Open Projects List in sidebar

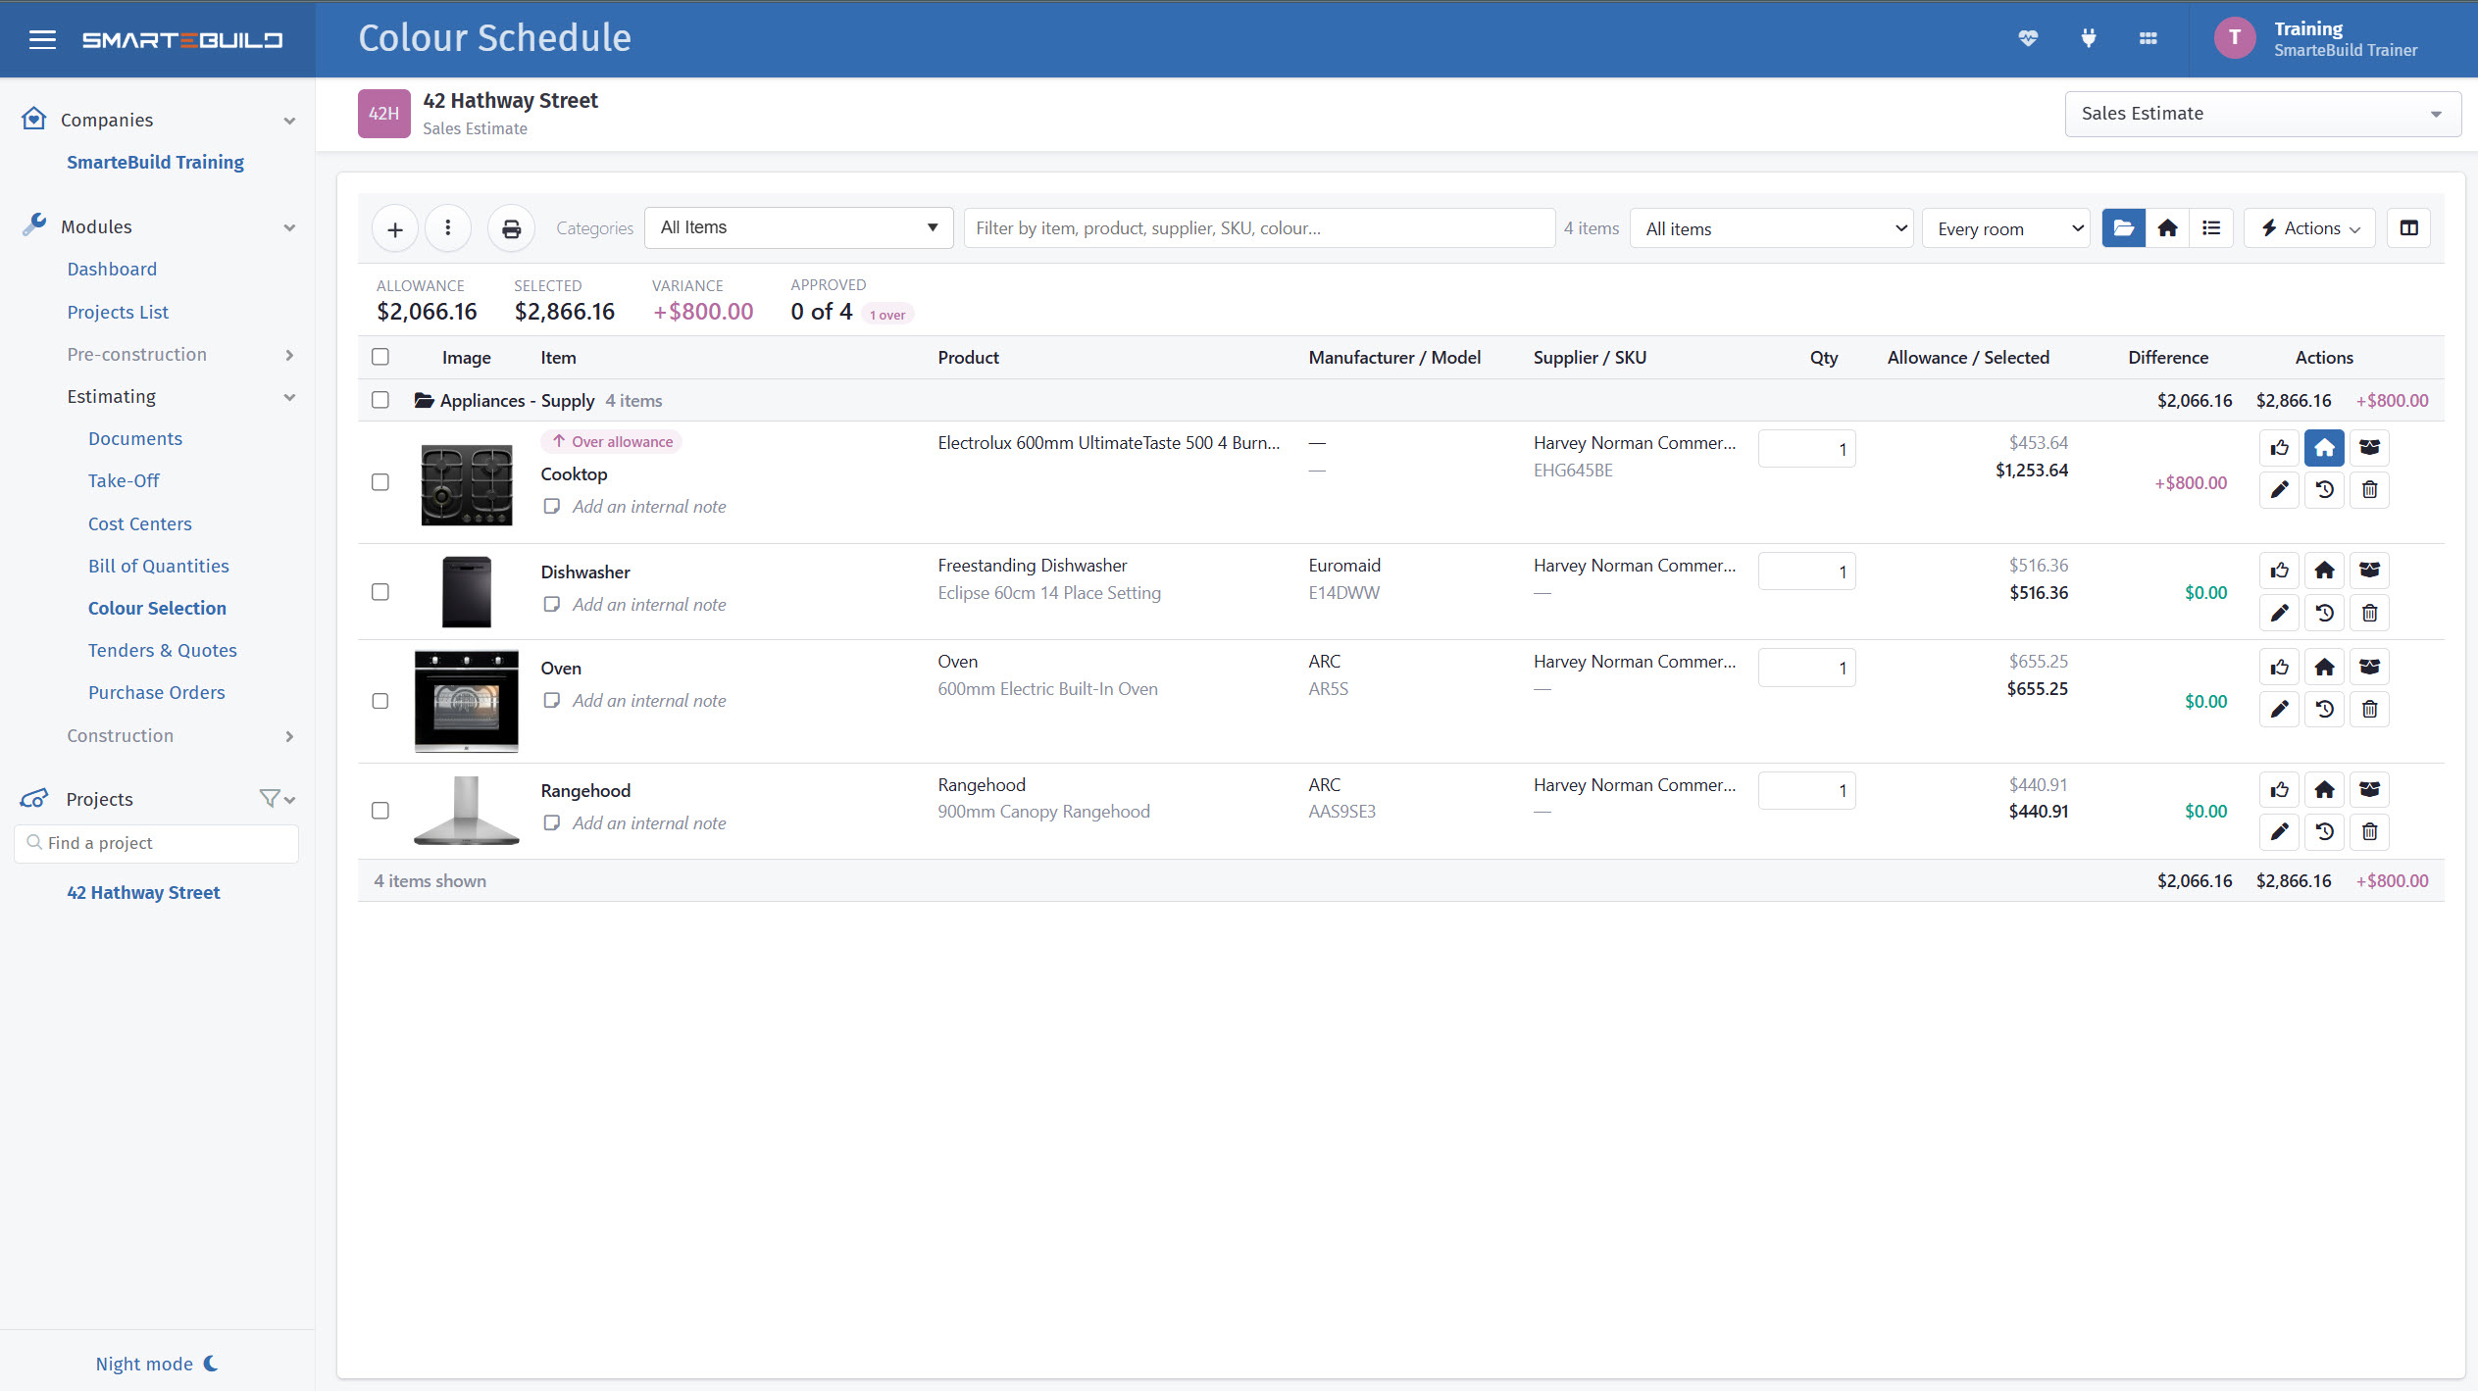coord(118,312)
